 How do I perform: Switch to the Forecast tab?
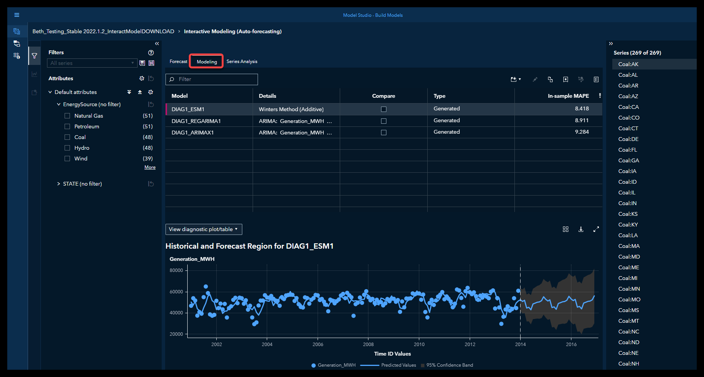click(x=178, y=61)
